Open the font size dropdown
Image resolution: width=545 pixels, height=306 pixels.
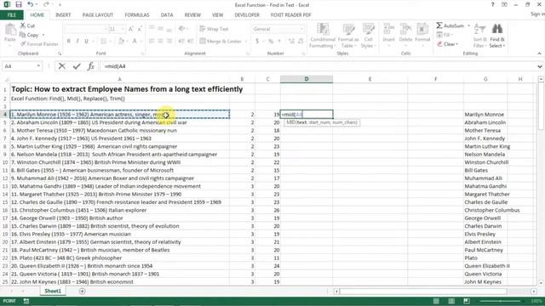[x=123, y=29]
